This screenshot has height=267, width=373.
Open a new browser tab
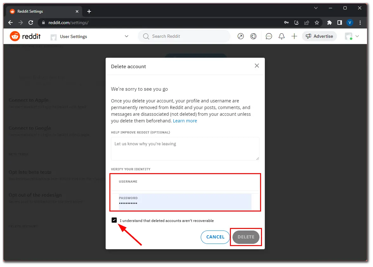click(89, 11)
